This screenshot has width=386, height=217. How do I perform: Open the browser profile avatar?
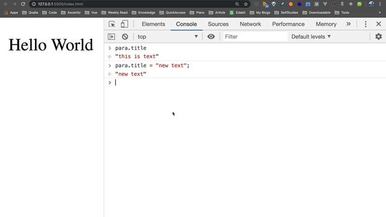pos(372,4)
